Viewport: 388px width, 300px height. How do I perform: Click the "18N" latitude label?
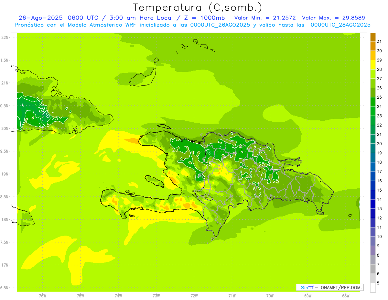click(5, 220)
